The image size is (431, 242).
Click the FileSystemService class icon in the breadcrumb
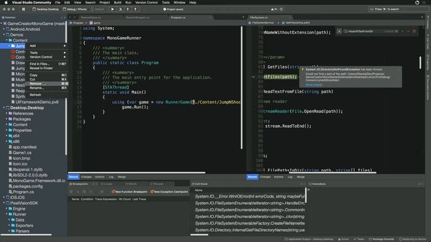coord(250,23)
